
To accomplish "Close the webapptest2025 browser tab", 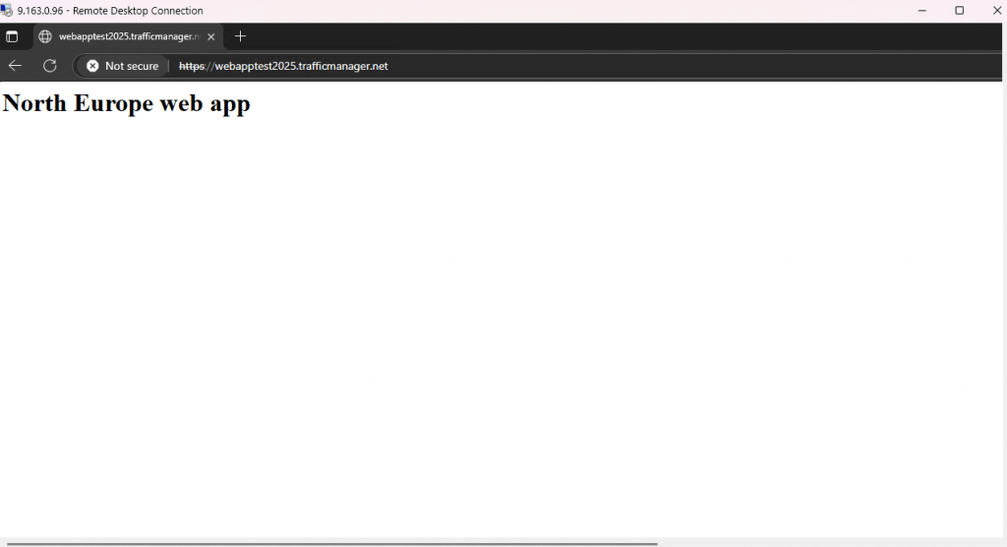I will click(210, 36).
